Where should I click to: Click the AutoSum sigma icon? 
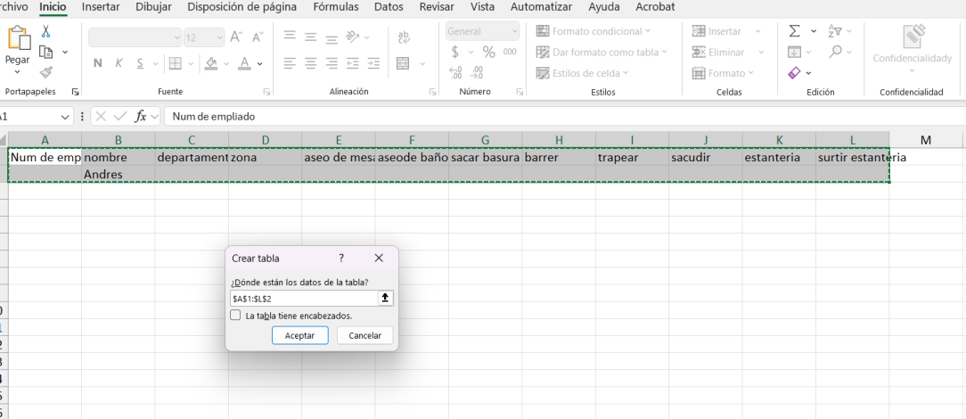coord(794,31)
